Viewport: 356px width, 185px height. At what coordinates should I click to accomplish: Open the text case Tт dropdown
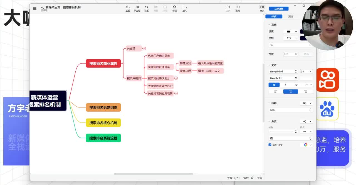tap(308, 85)
